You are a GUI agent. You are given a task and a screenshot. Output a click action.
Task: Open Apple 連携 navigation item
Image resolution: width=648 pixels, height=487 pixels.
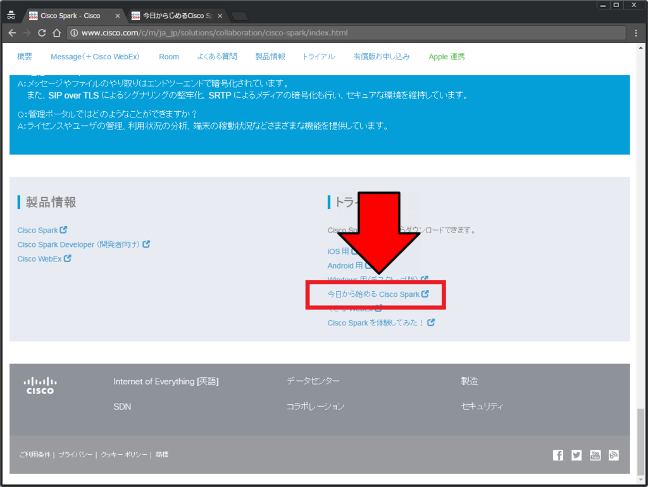(x=447, y=56)
